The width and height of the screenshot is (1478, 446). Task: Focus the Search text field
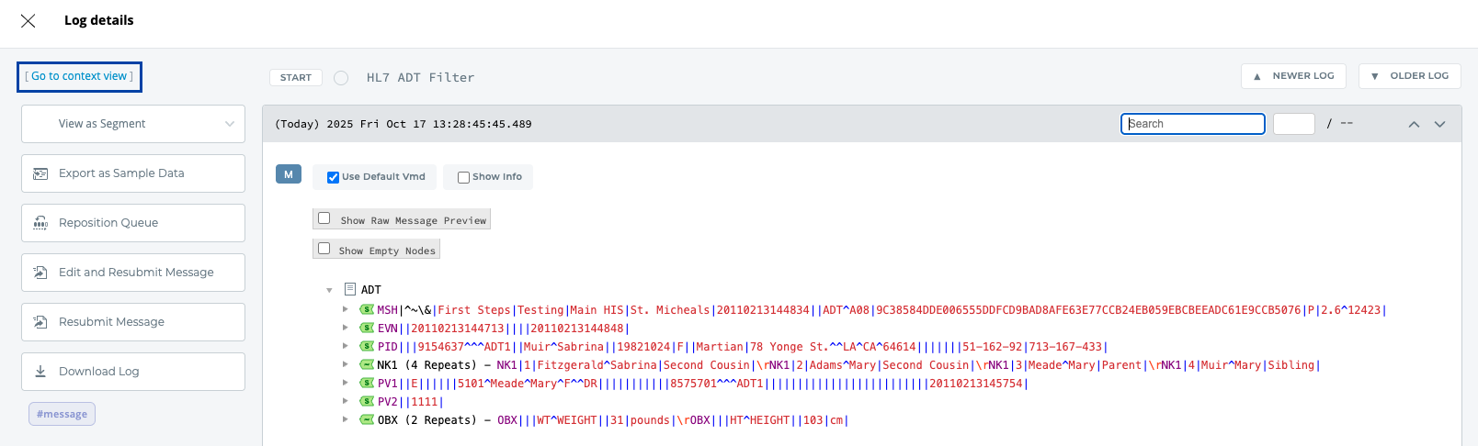pyautogui.click(x=1192, y=124)
